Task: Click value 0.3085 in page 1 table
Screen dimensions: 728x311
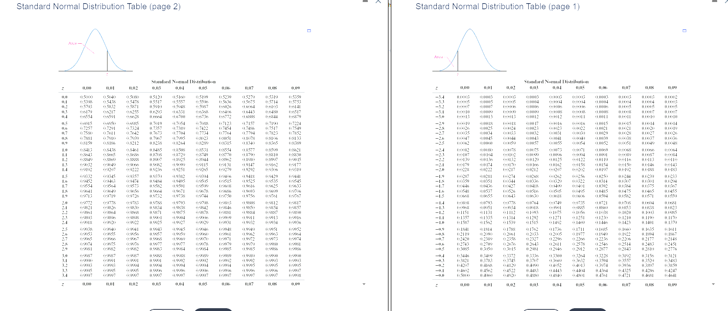Action: 464,249
